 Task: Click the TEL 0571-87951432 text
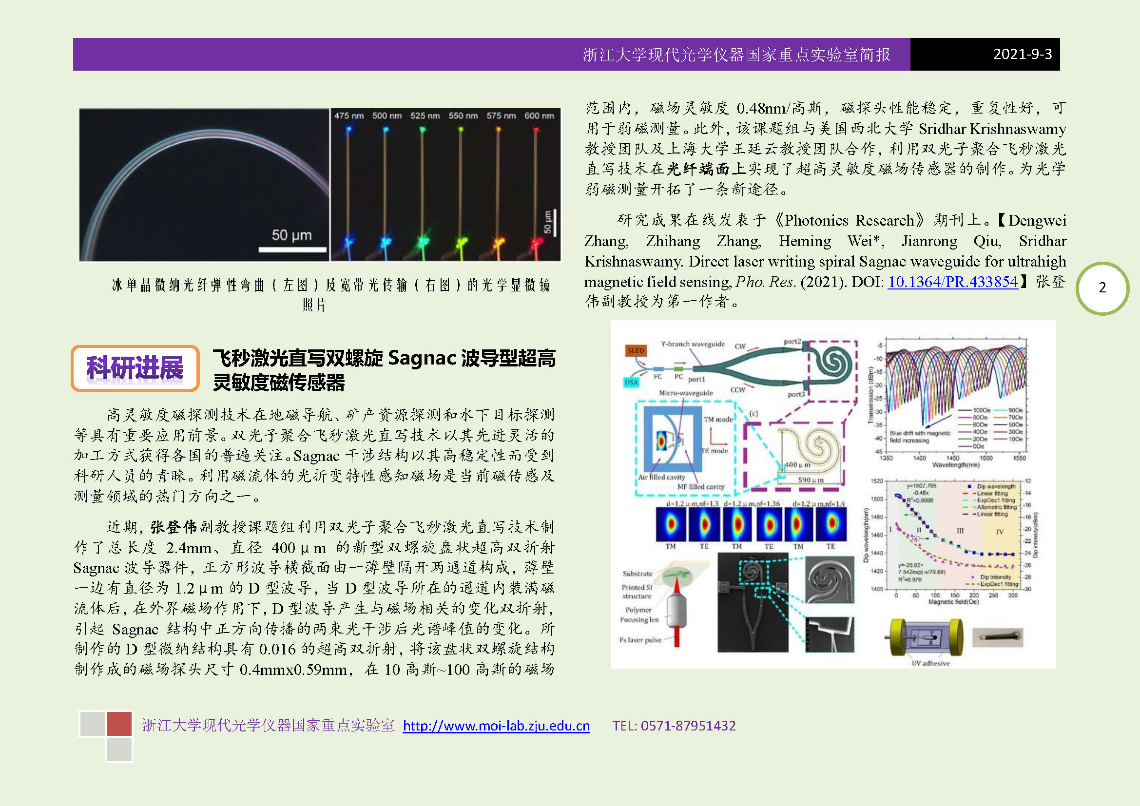(x=673, y=726)
